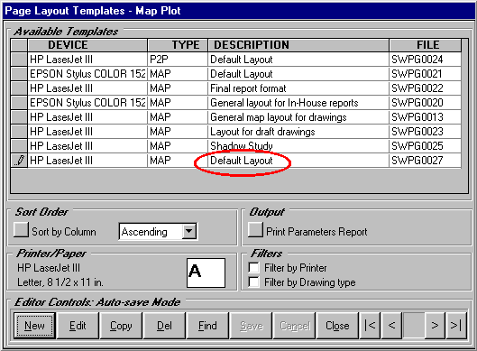
Task: Enable the Filter by Drawing type checkbox
Action: pyautogui.click(x=253, y=282)
